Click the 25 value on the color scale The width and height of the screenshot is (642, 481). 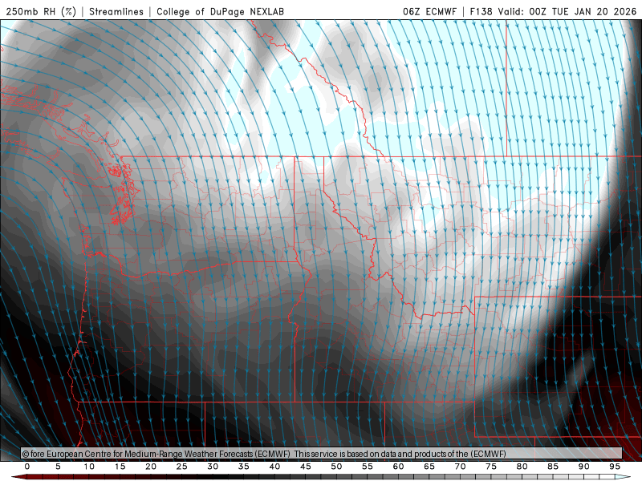182,467
